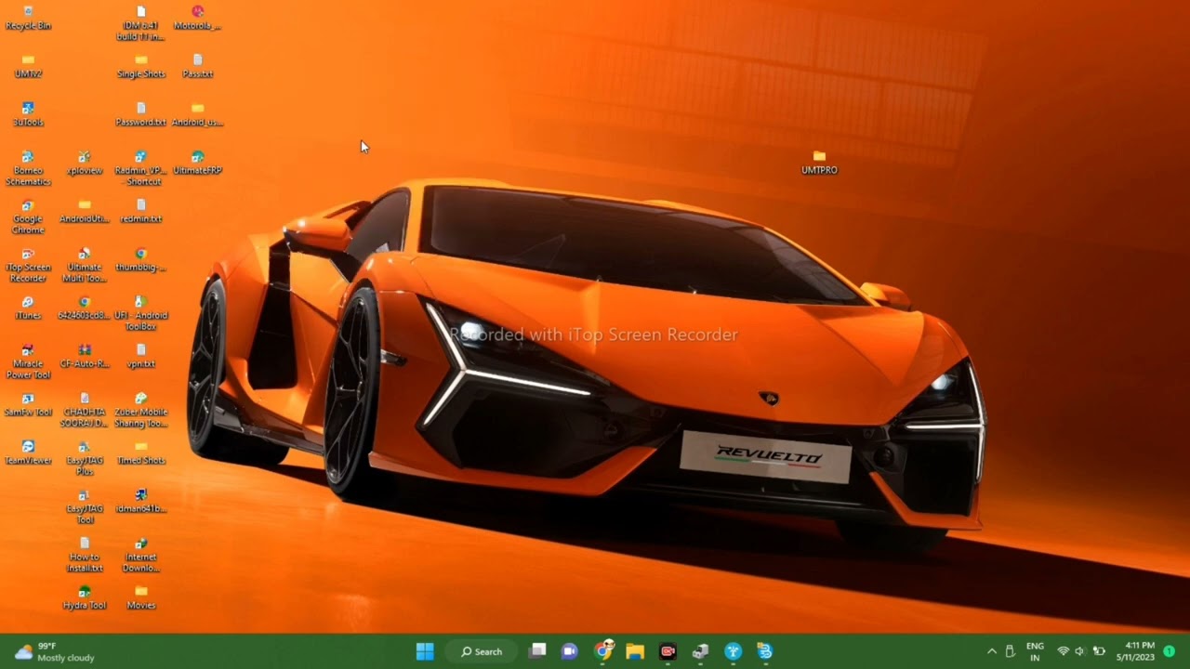
Task: Select the IDM 6.41 build 11 file
Action: click(141, 23)
